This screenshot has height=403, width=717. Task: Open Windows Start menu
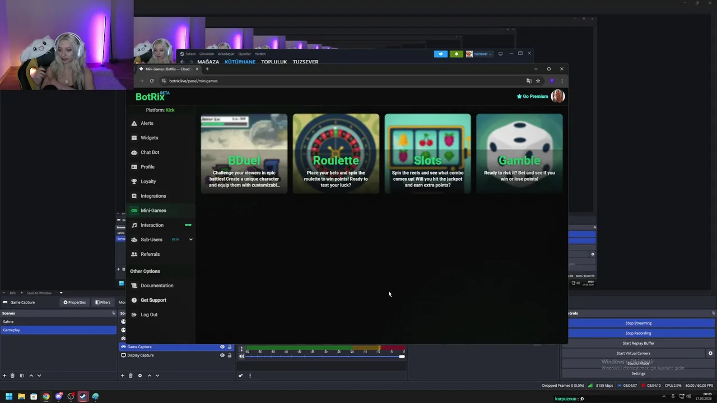tap(9, 397)
